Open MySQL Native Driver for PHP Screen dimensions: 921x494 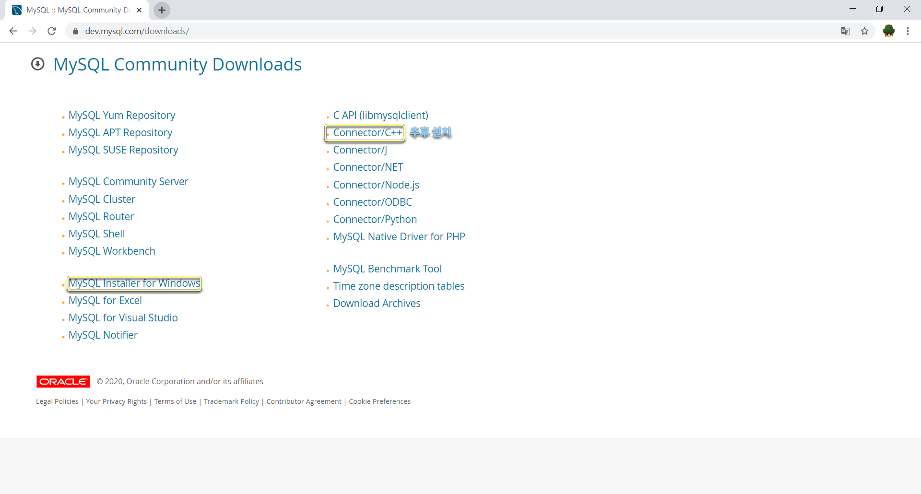(x=399, y=237)
